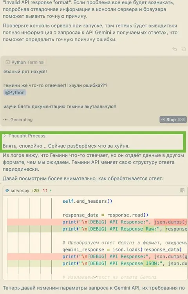This screenshot has height=294, width=188.
Task: Expand the code block with the bottom chevron
Action: 95,277
